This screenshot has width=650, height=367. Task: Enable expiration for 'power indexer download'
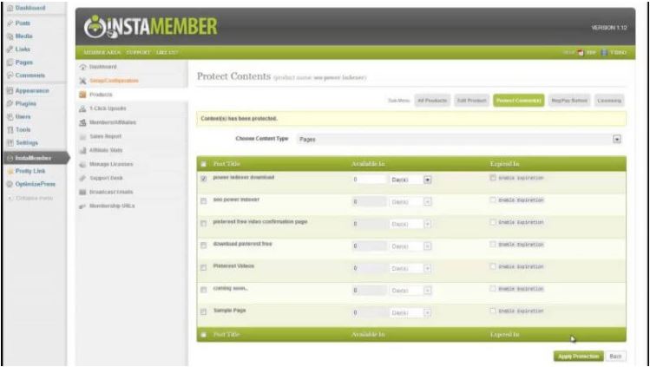coord(492,178)
